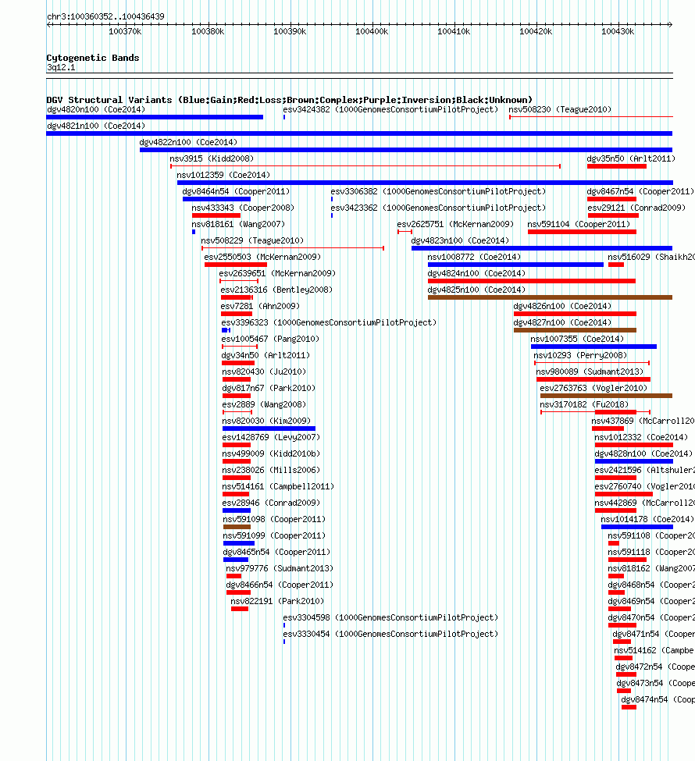Image resolution: width=695 pixels, height=761 pixels.
Task: Open dgv4827n100 (Coe2014) label
Action: pyautogui.click(x=562, y=323)
